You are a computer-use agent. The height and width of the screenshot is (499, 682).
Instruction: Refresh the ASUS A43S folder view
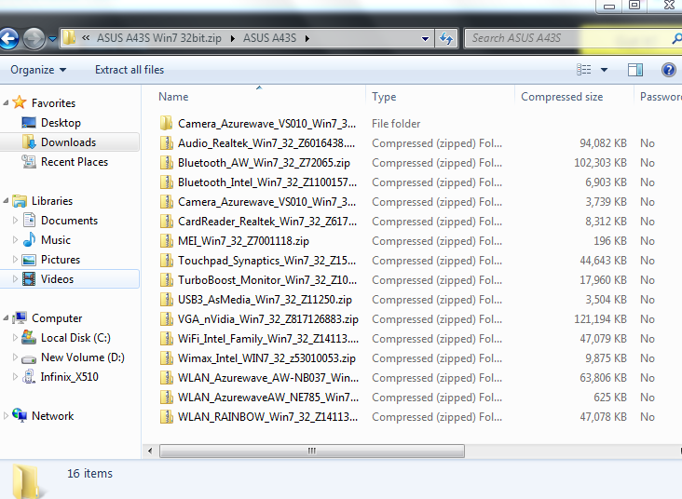tap(446, 38)
